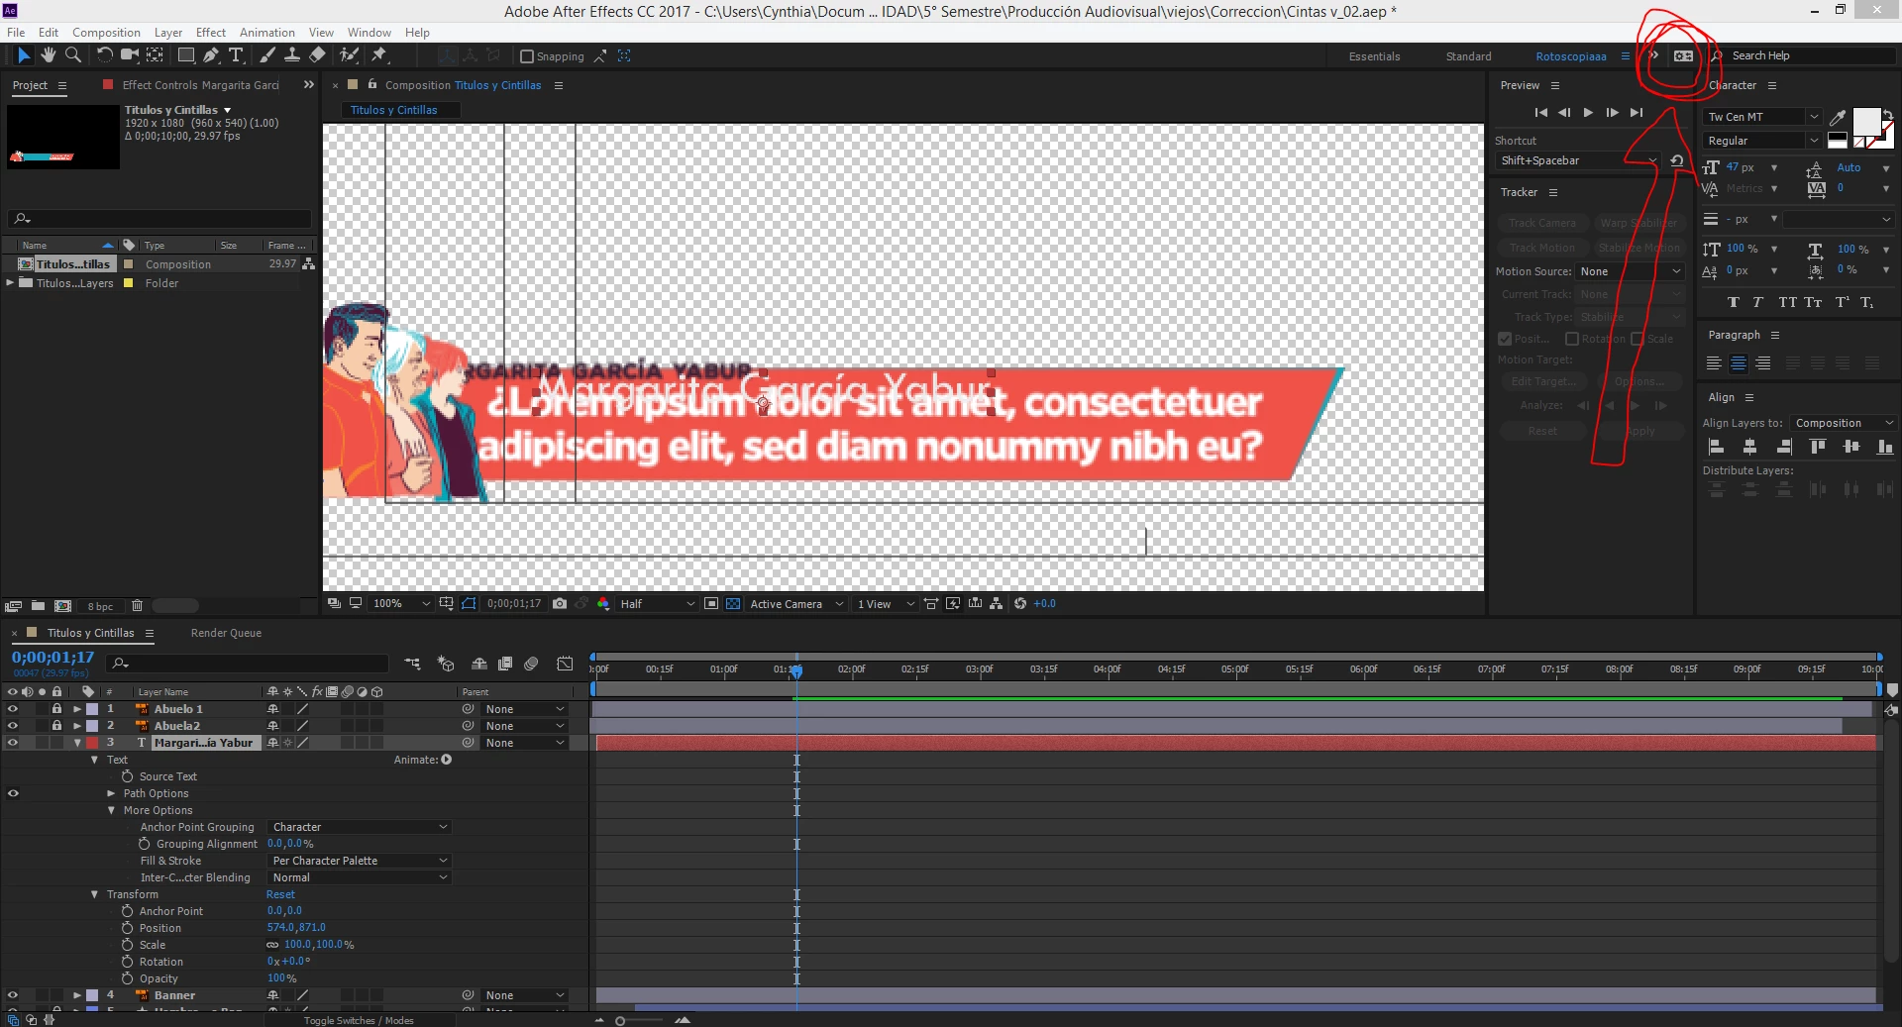
Task: Toggle the Opacity stopwatch
Action: tap(128, 978)
